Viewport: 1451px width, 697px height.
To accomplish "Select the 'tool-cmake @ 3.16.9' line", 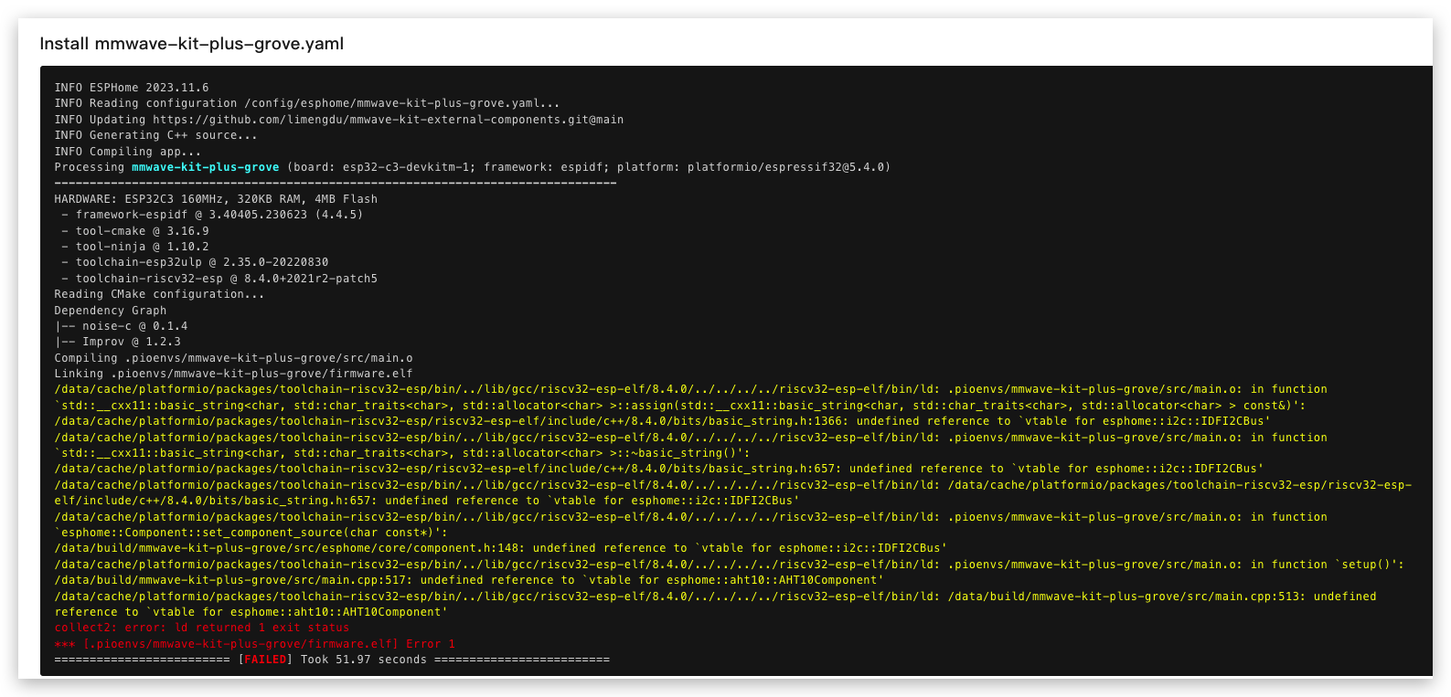I will [135, 231].
